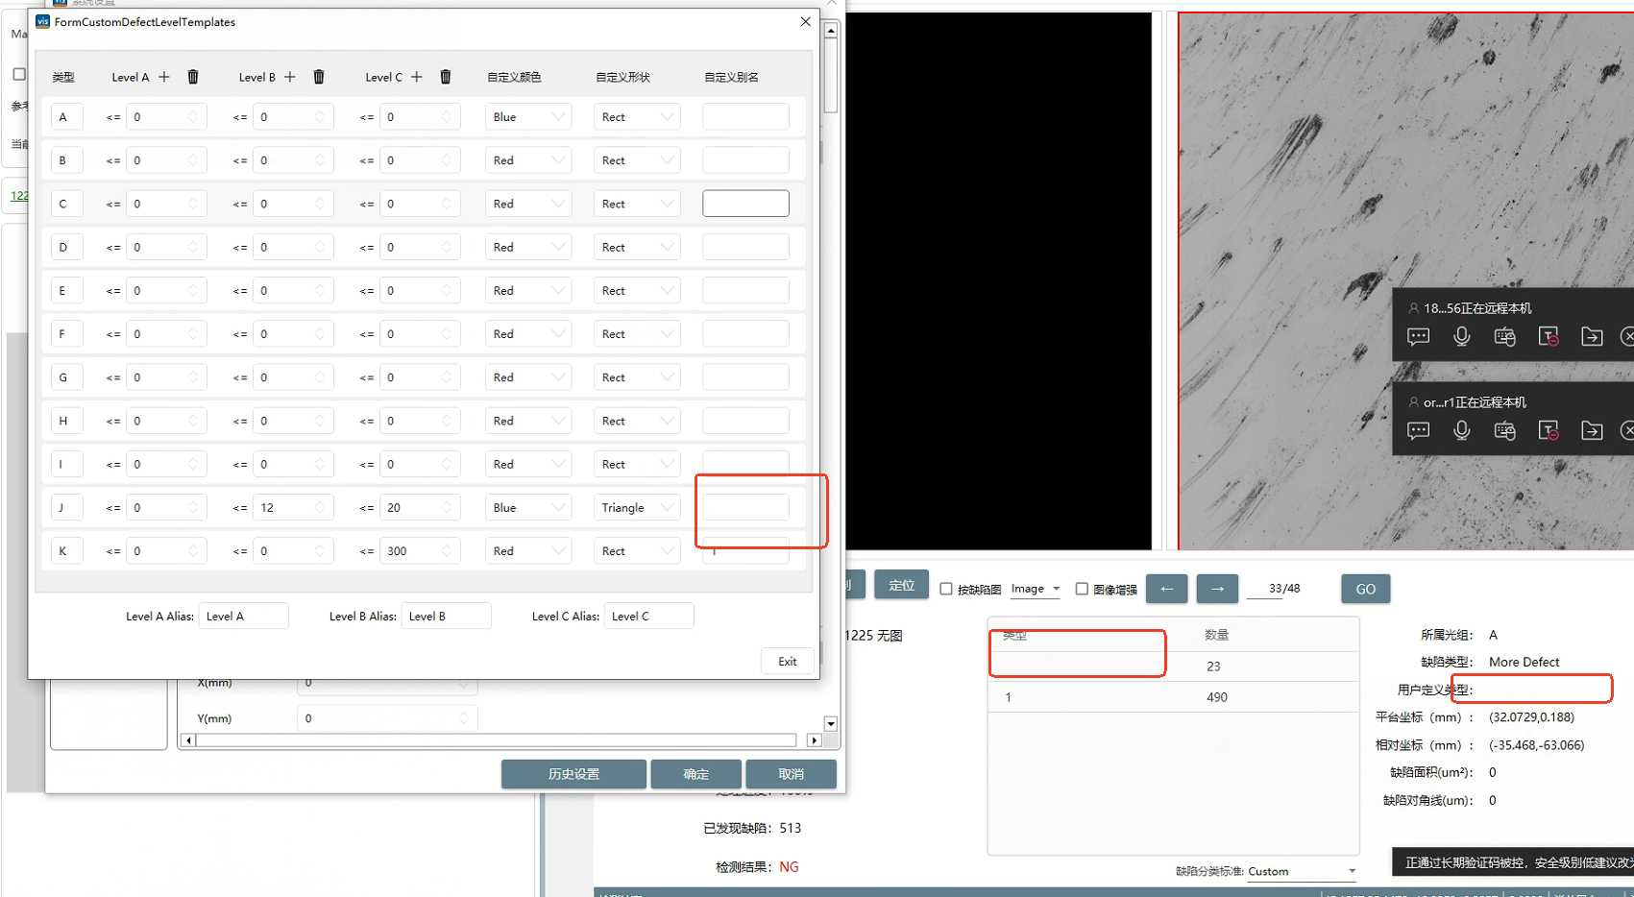The width and height of the screenshot is (1634, 897).
Task: Focus the custom alias field for type C
Action: pos(745,204)
